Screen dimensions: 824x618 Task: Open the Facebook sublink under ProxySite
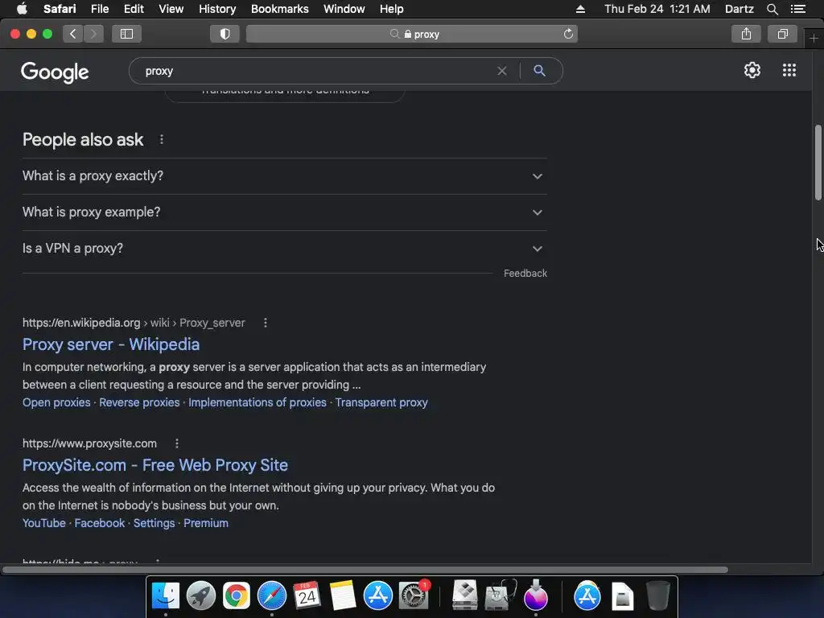[100, 523]
